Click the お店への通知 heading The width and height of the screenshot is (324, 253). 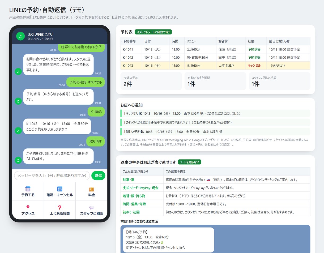(131, 105)
